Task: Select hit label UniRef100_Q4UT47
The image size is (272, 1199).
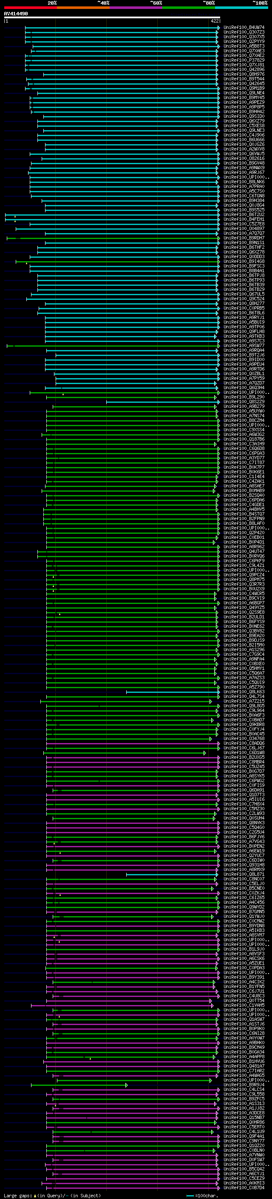Action: 244,552
